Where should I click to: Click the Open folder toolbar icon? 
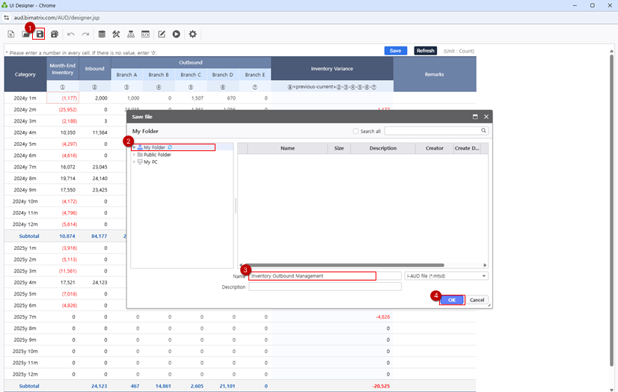click(25, 34)
